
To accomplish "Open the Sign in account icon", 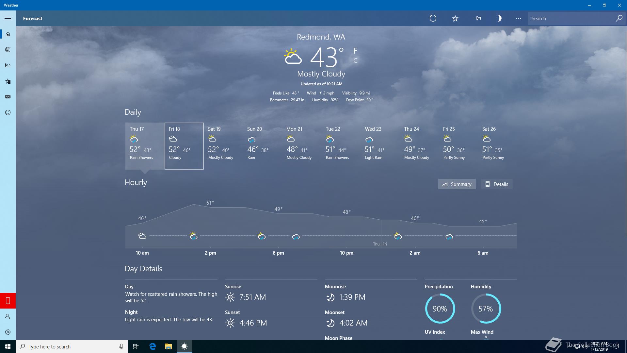I will click(8, 316).
